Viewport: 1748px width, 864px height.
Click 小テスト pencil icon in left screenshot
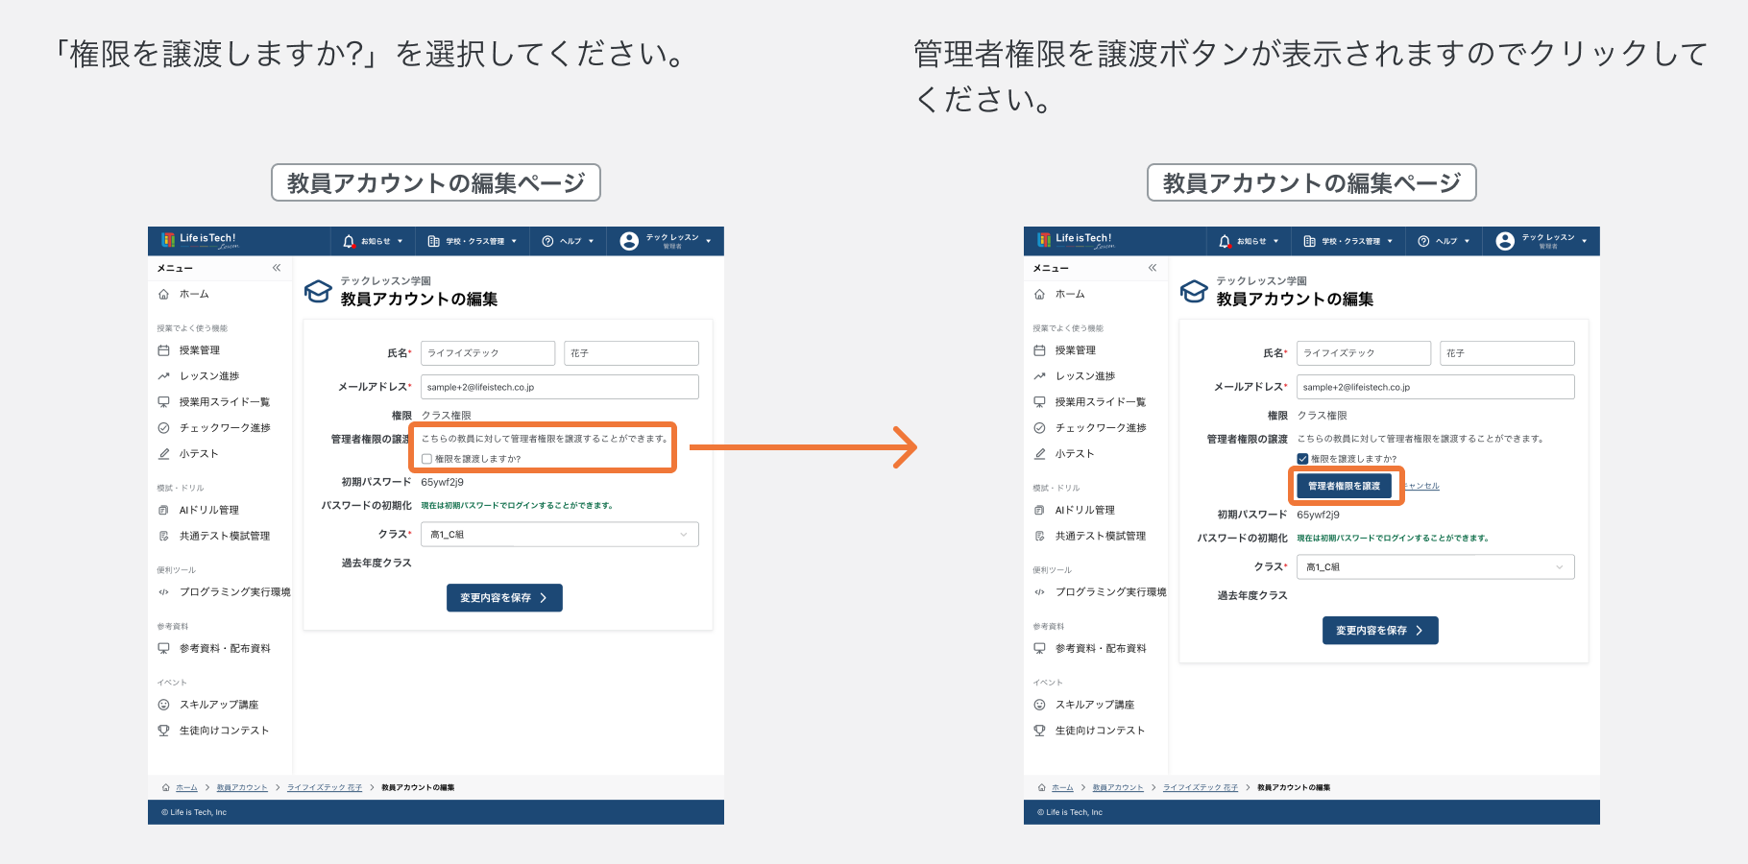pos(163,454)
